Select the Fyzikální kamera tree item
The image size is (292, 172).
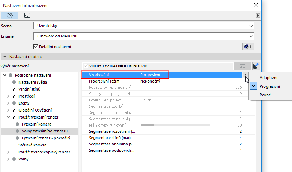pos(37,124)
